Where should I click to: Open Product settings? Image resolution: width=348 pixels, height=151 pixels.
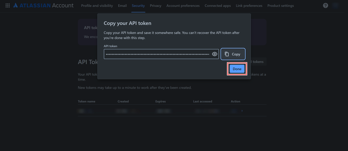tap(280, 5)
